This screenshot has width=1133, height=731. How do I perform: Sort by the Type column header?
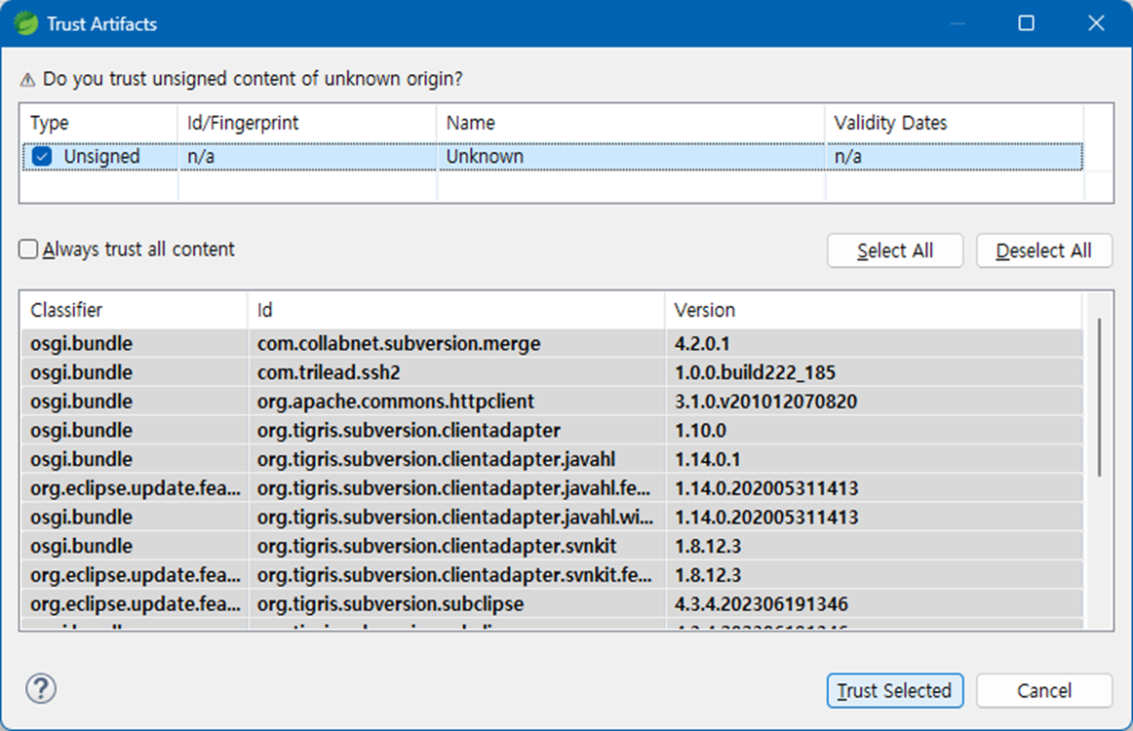pyautogui.click(x=99, y=123)
